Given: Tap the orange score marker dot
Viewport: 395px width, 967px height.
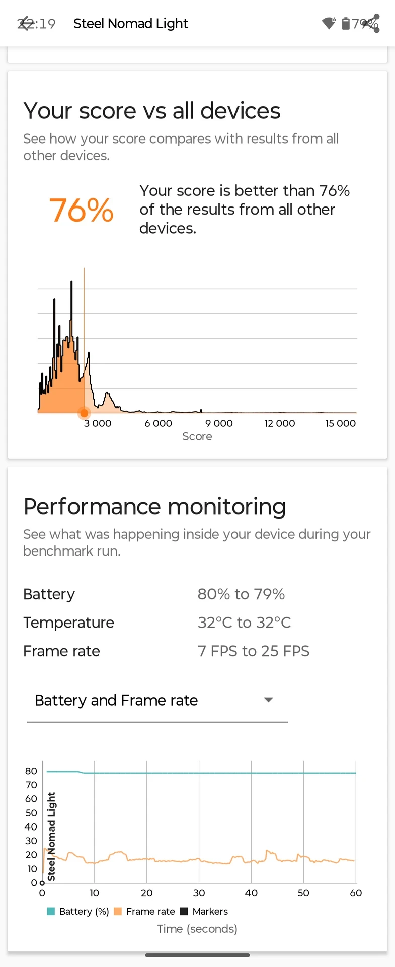Looking at the screenshot, I should 84,413.
